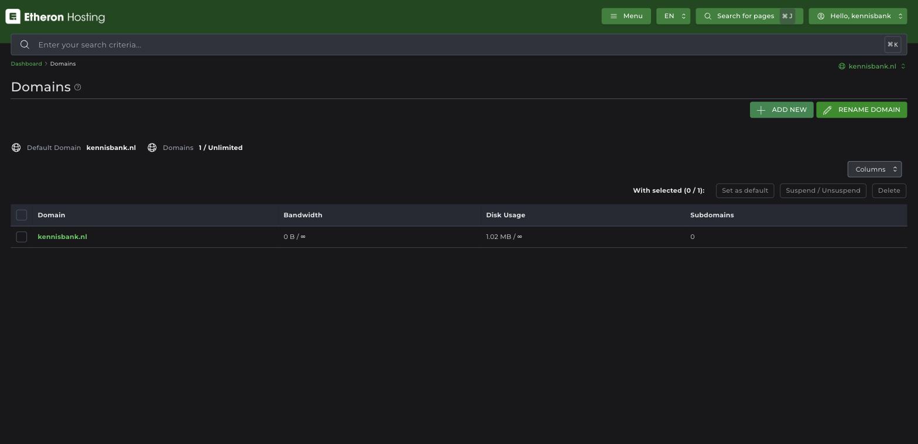The width and height of the screenshot is (918, 444).
Task: Click the ⌘K shortcut badge
Action: coord(892,45)
